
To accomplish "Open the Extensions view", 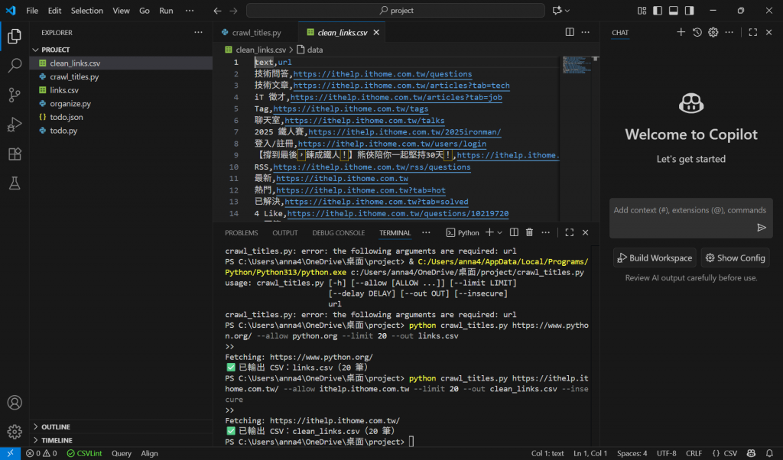I will pos(14,154).
